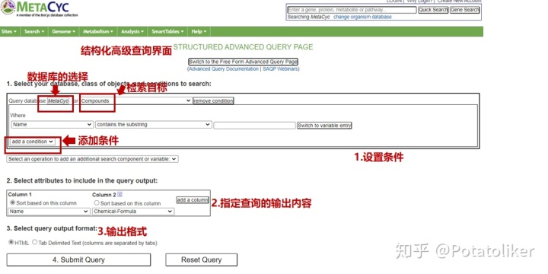Click the 'remove condition' button

213,100
